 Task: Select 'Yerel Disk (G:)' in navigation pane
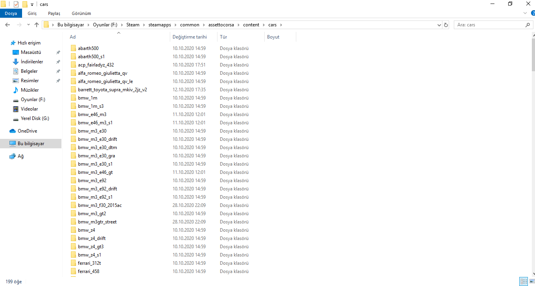tap(35, 118)
